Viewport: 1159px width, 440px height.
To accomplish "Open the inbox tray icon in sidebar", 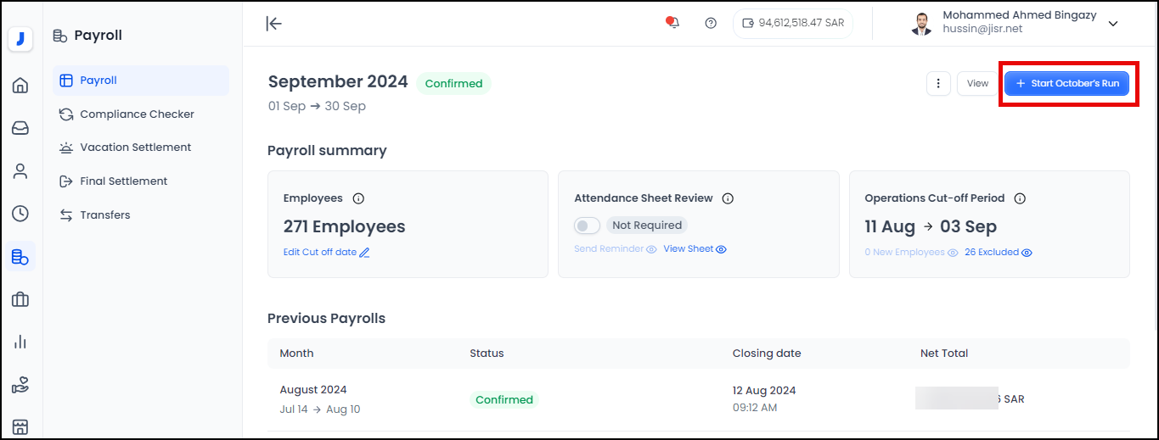I will (x=20, y=128).
